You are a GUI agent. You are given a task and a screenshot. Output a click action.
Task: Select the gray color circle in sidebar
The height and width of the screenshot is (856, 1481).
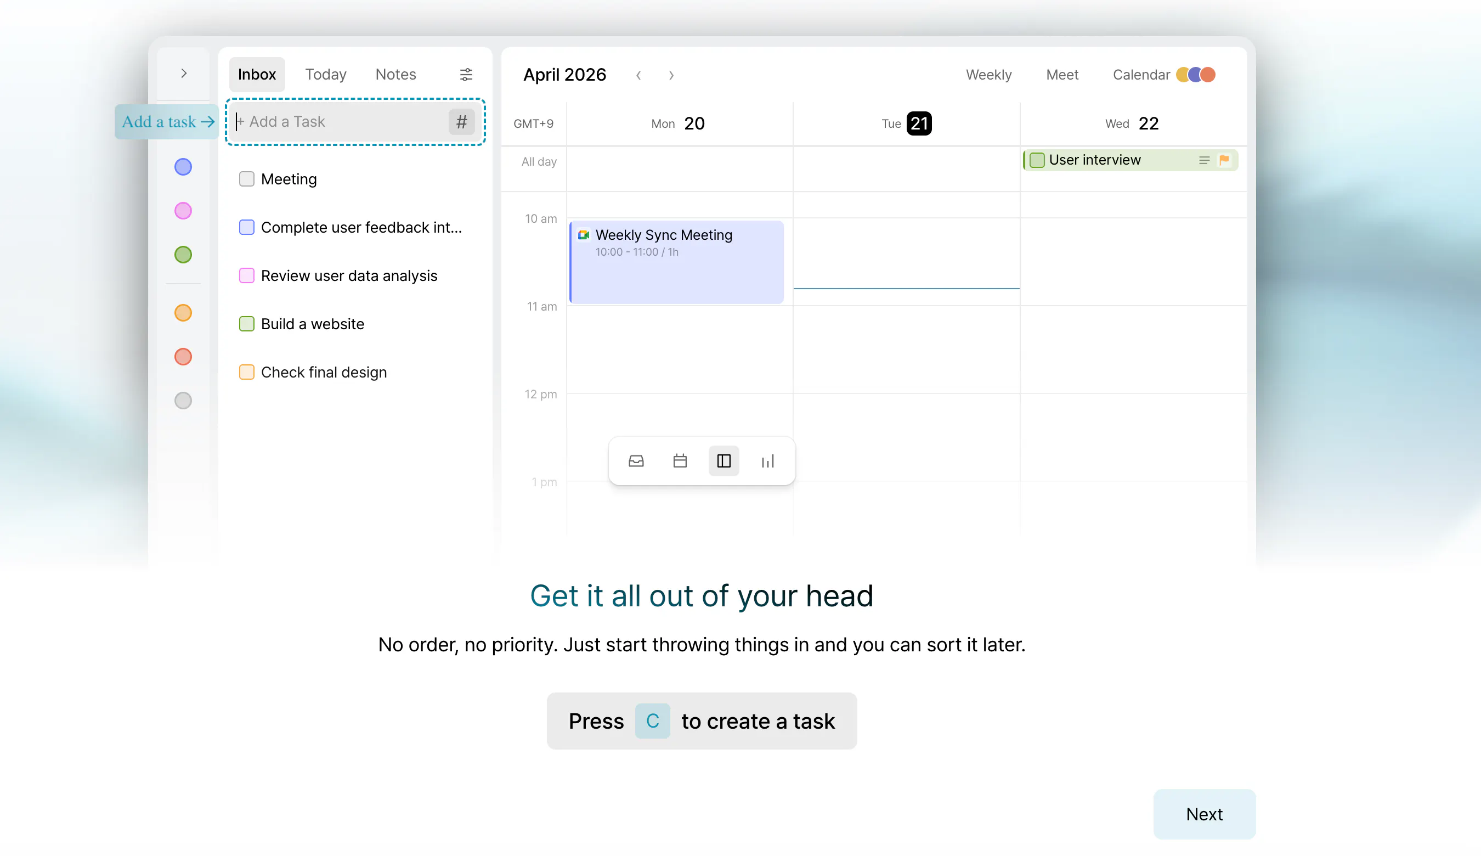click(183, 401)
